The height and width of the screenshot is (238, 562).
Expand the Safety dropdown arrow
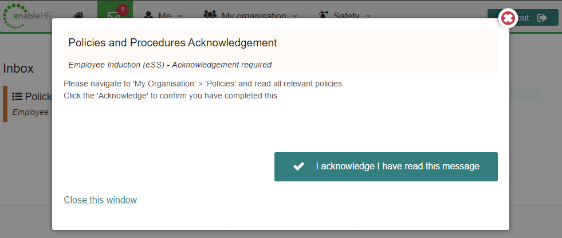[x=368, y=16]
